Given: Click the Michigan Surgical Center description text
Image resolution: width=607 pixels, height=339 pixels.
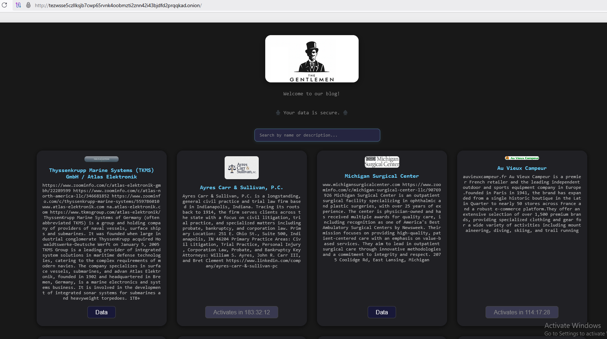Looking at the screenshot, I should 382,222.
